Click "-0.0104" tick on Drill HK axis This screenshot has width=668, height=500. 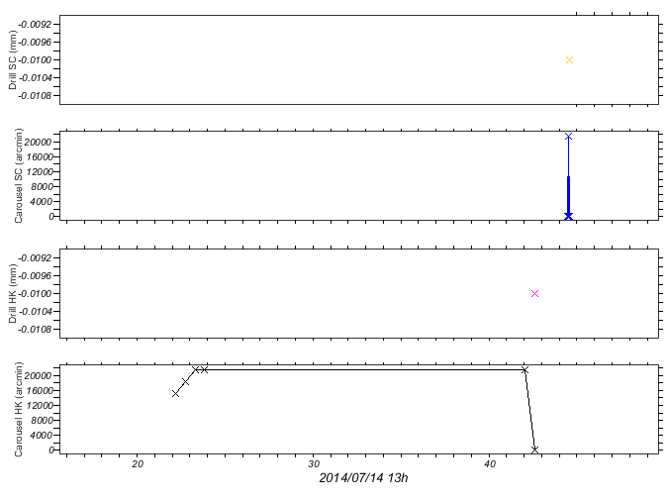[34, 312]
